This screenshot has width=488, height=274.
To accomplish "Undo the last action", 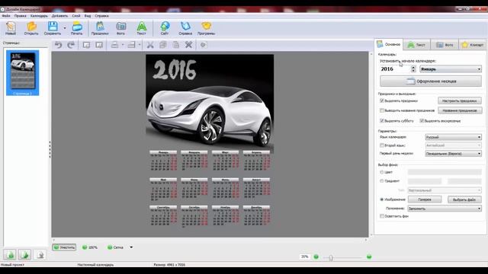I will point(58,45).
